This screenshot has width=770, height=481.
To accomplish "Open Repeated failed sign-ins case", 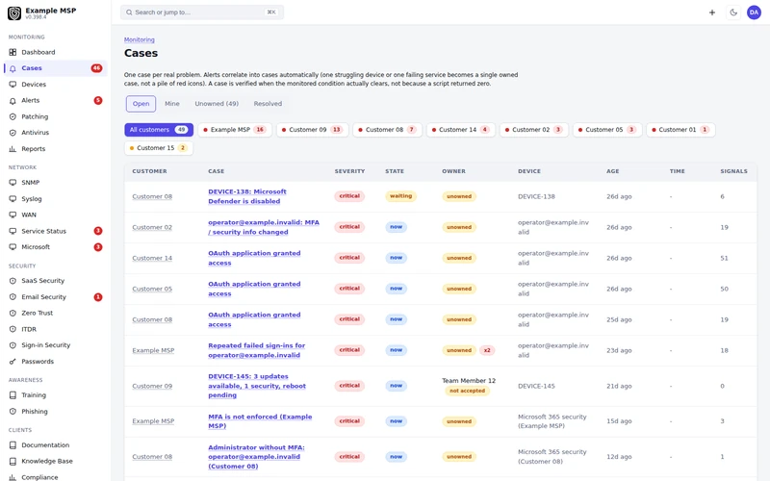I will coord(256,350).
